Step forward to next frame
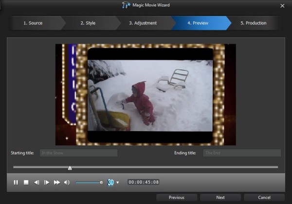Screen dimensions: 292x204 click(47, 182)
